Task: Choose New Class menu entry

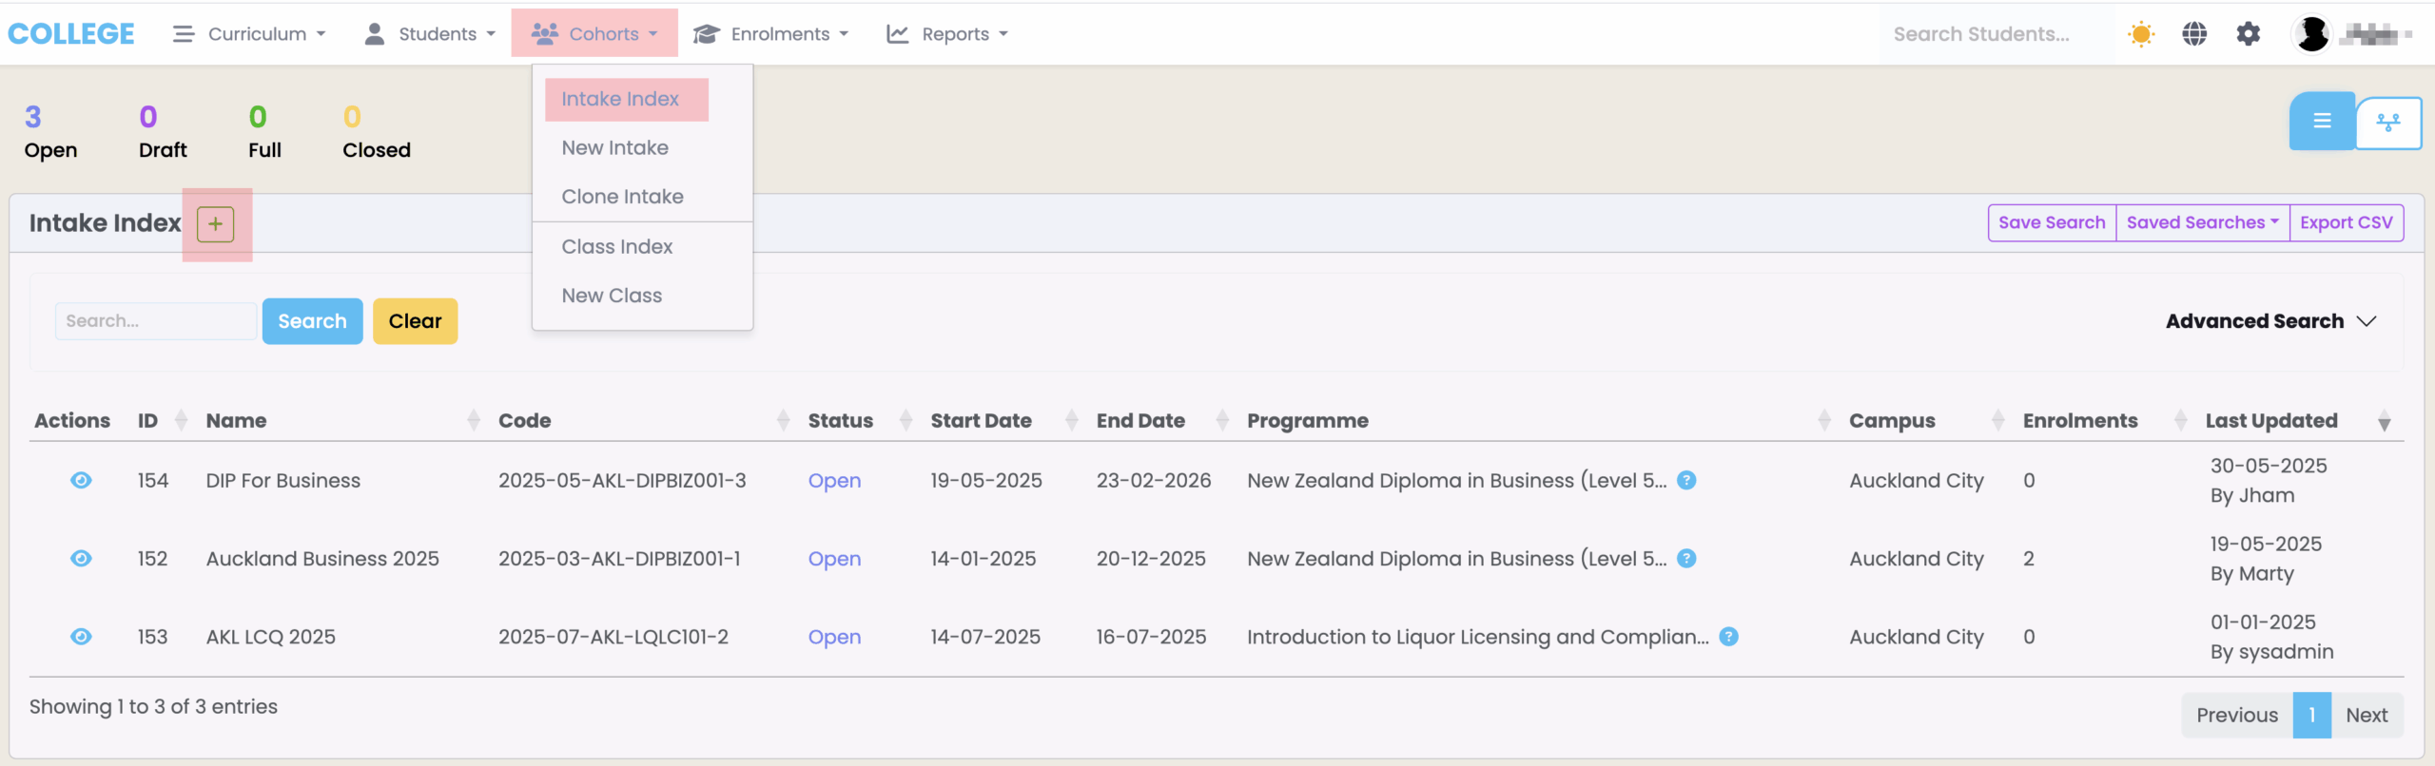Action: (612, 296)
